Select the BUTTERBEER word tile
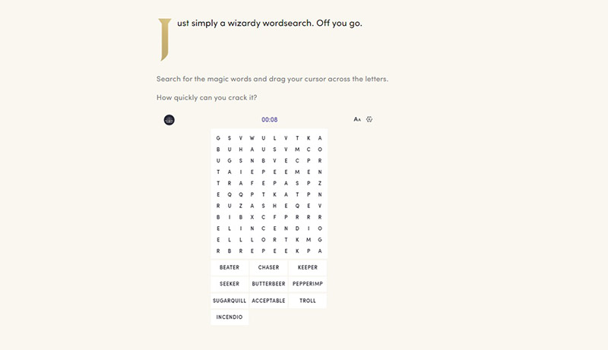The width and height of the screenshot is (608, 350). [269, 284]
